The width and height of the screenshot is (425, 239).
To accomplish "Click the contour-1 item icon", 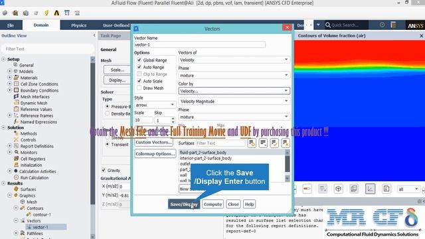I will point(29,214).
